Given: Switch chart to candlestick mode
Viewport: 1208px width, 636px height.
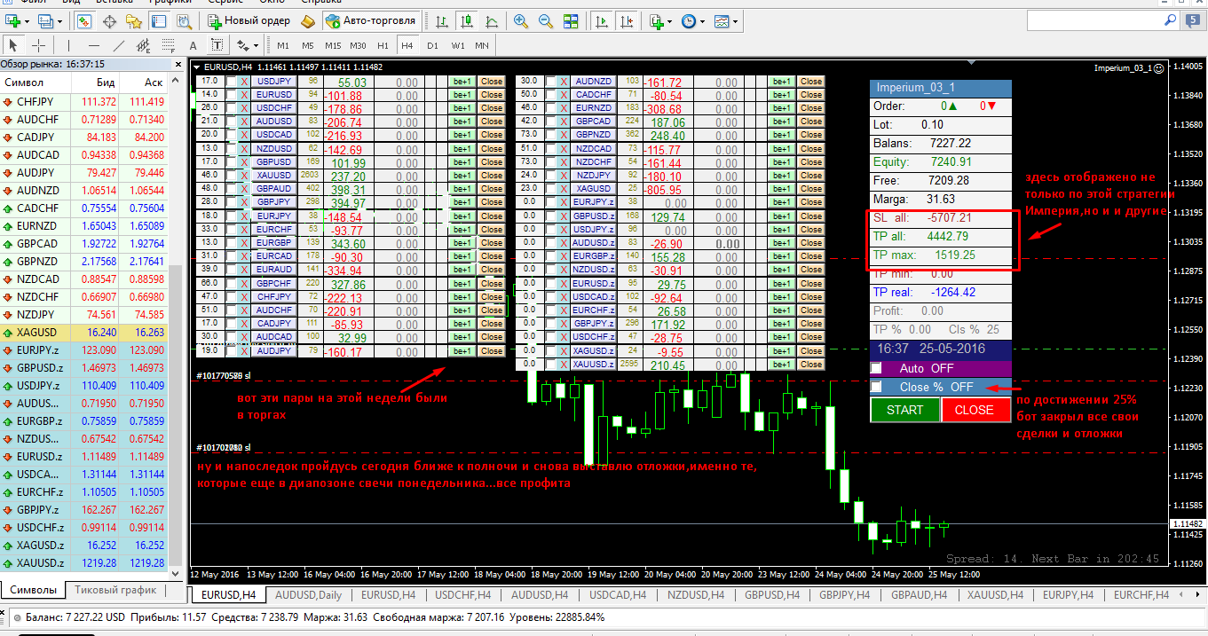Looking at the screenshot, I should 467,20.
